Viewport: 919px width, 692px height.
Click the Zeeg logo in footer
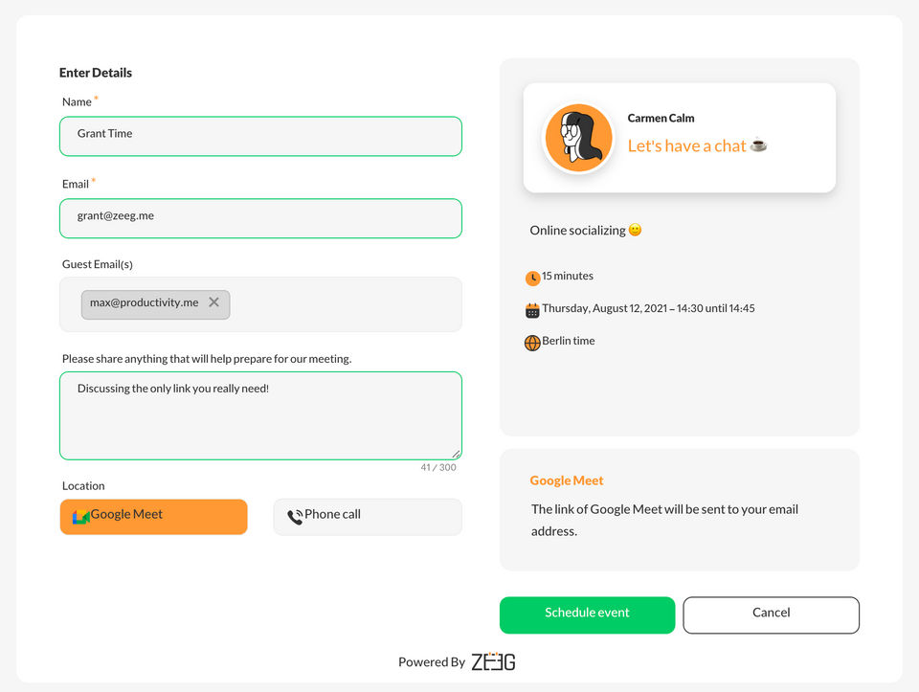(x=493, y=661)
